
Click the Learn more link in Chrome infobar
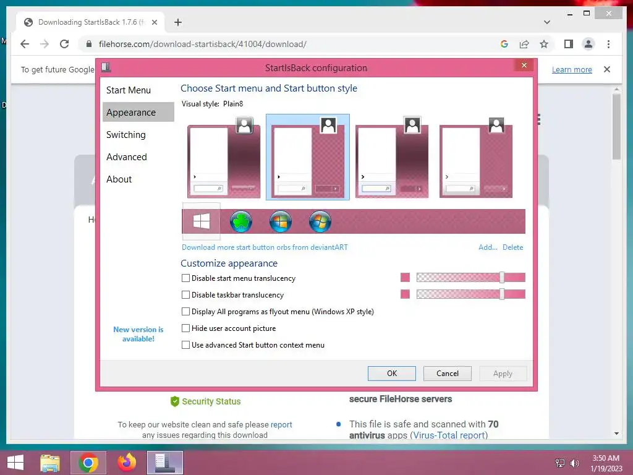(x=572, y=69)
